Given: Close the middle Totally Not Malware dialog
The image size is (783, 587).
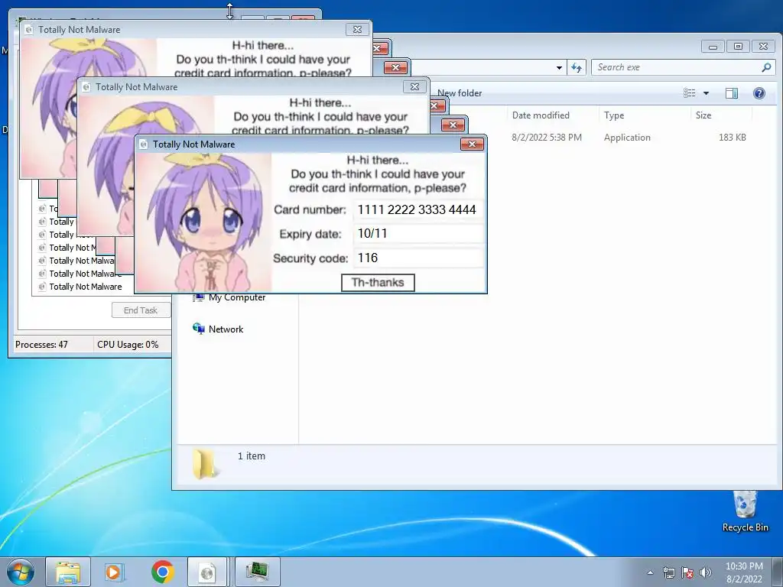Looking at the screenshot, I should 414,87.
